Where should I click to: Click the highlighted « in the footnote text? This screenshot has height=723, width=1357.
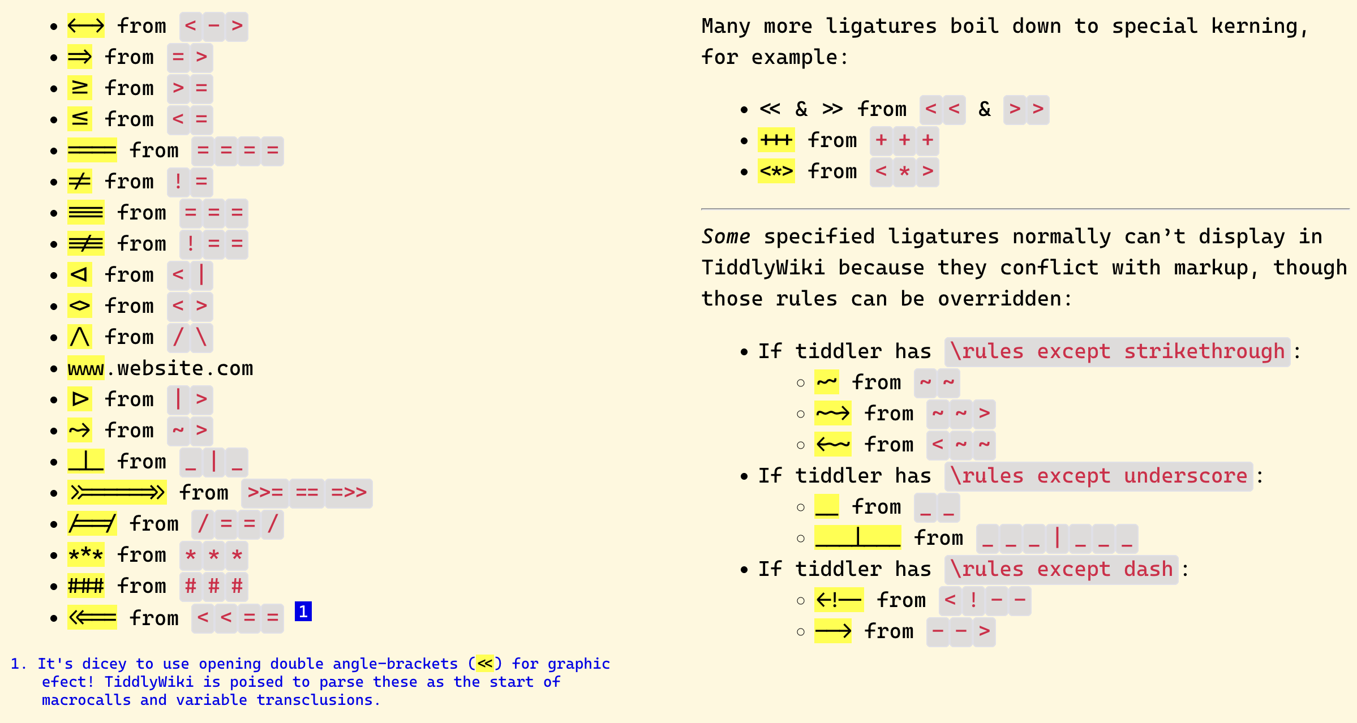tap(485, 663)
